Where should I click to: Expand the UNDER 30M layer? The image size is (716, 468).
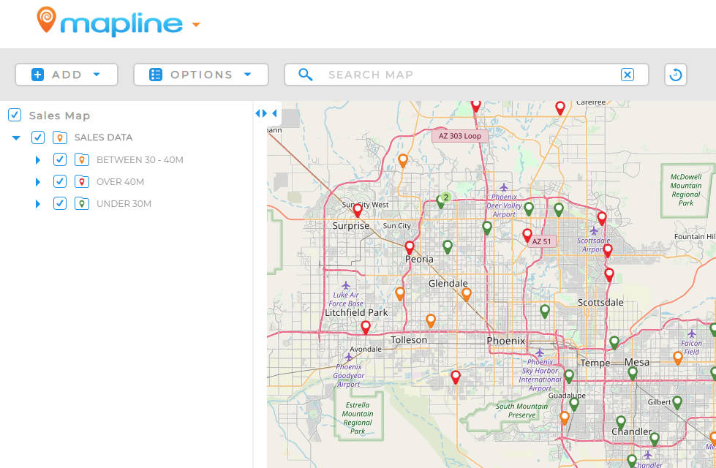[38, 203]
